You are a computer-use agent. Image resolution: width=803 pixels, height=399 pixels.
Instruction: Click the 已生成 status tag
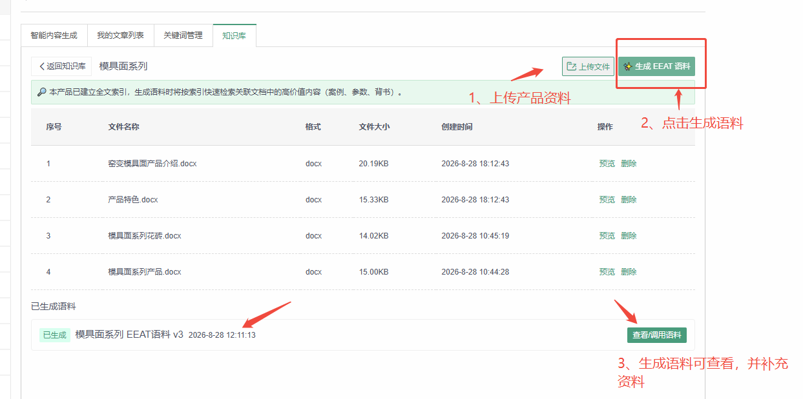(55, 335)
